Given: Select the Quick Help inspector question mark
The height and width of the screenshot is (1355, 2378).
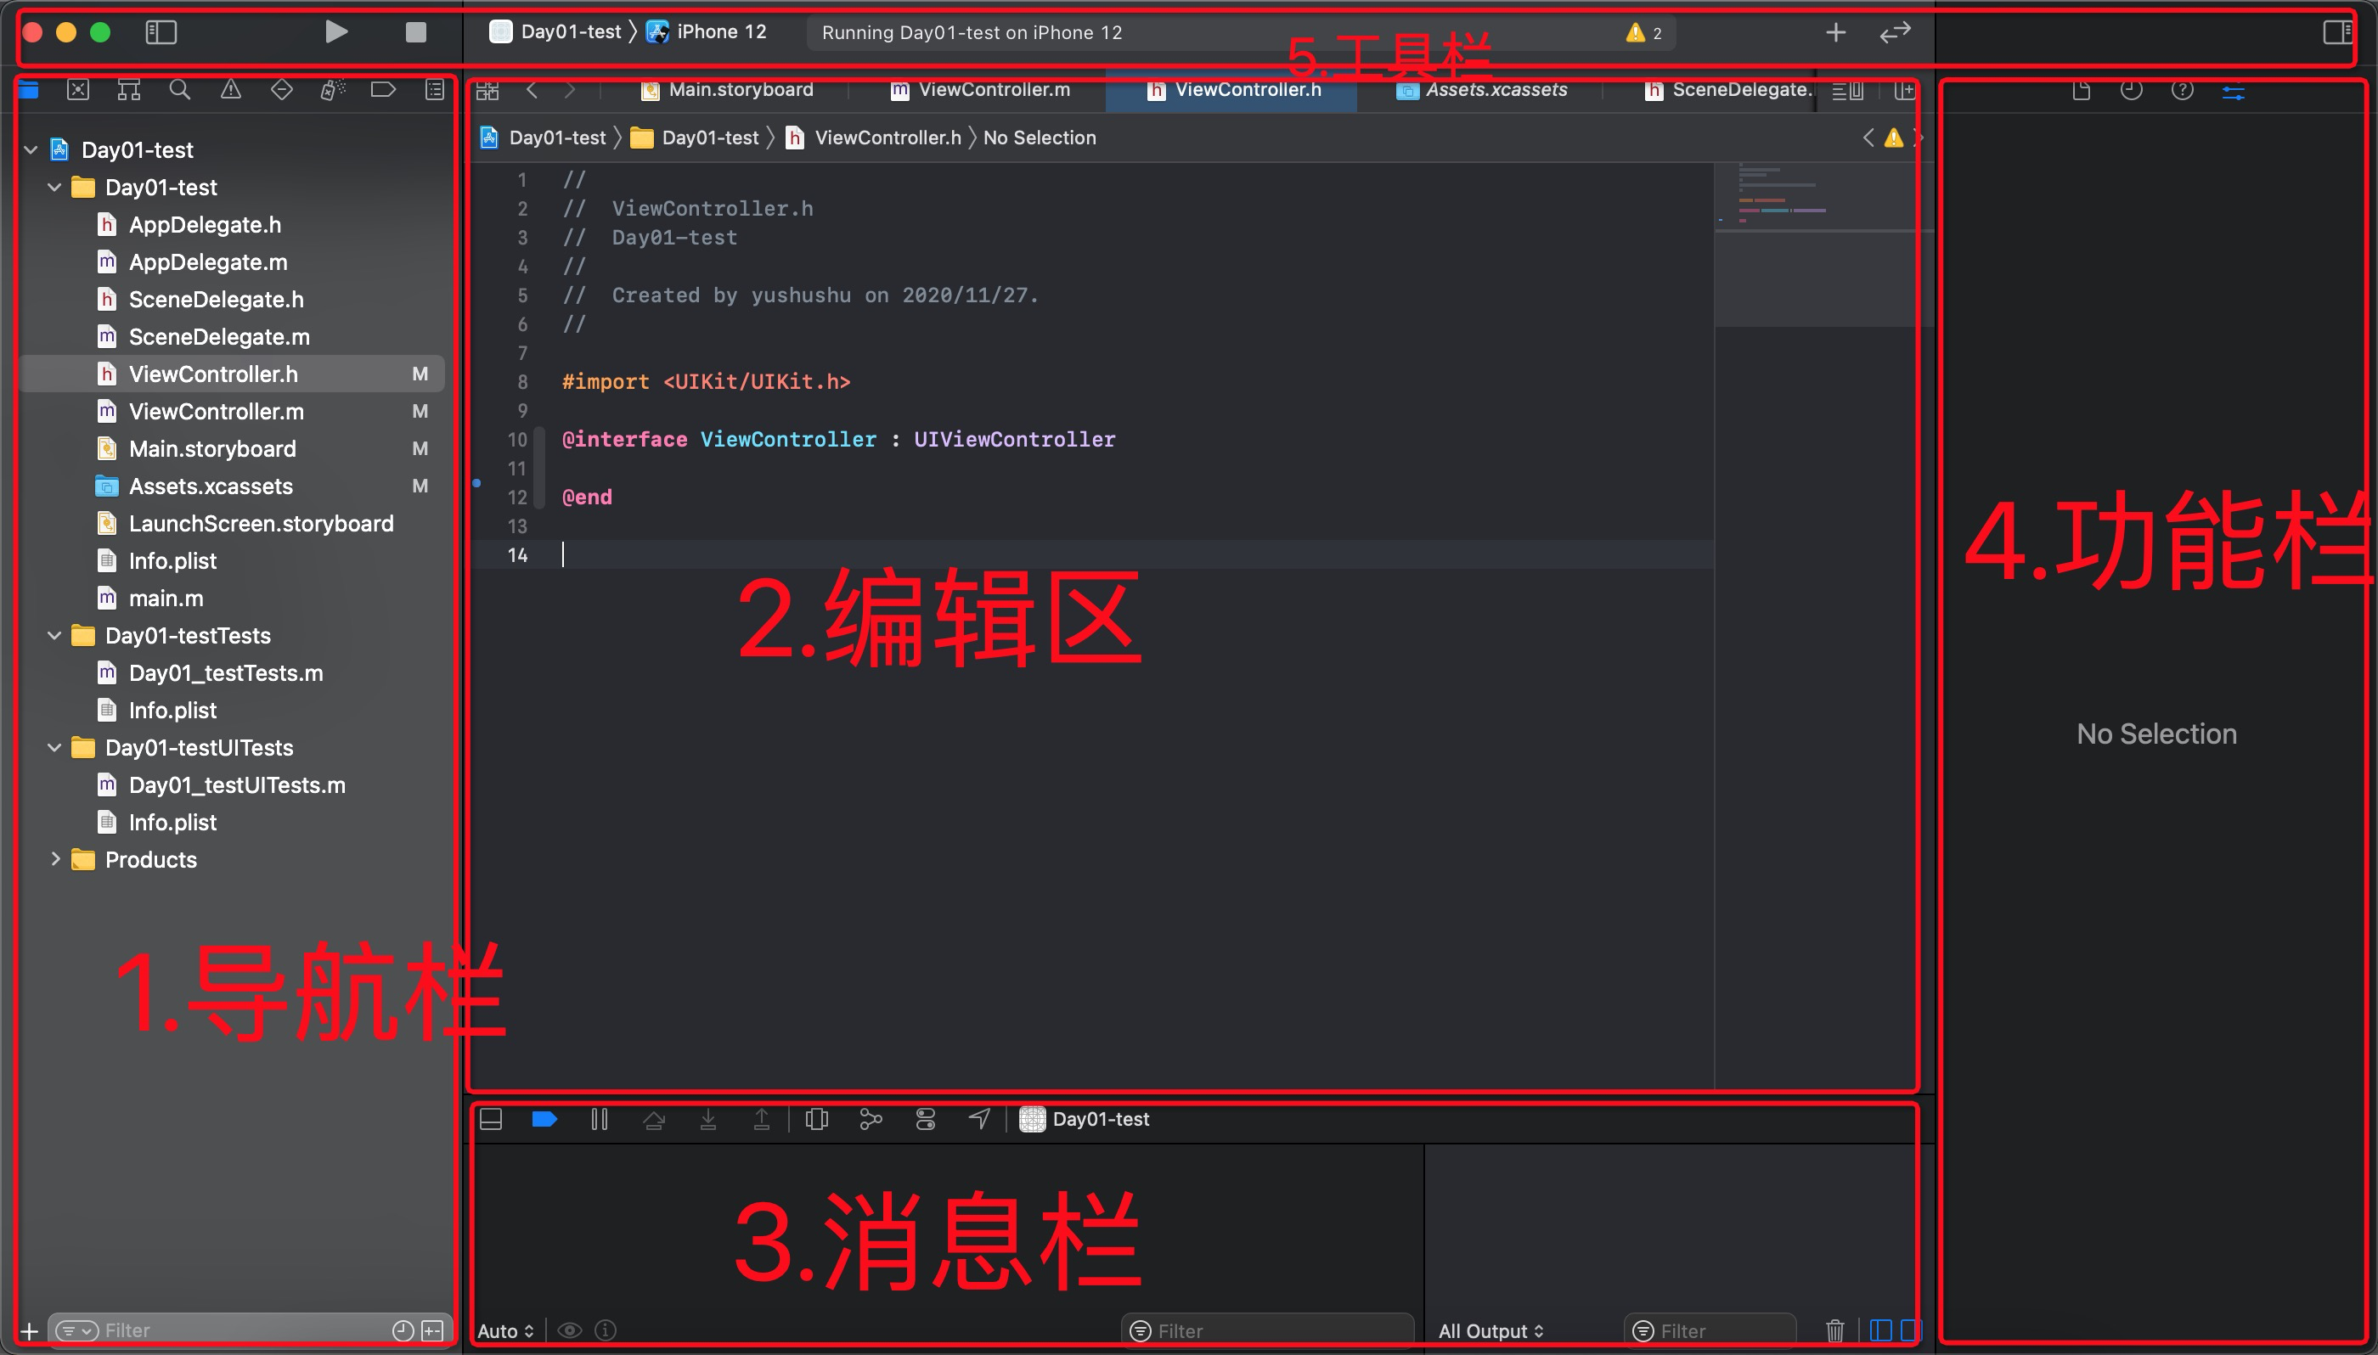Looking at the screenshot, I should pyautogui.click(x=2182, y=89).
